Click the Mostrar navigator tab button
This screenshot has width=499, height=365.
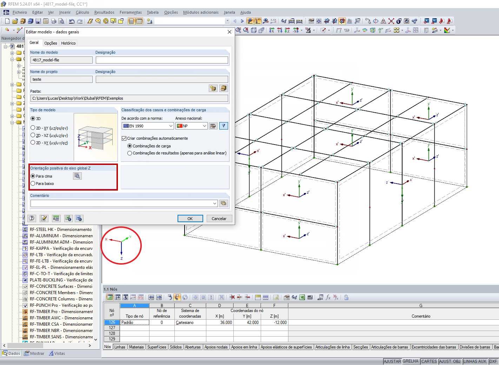pos(34,353)
